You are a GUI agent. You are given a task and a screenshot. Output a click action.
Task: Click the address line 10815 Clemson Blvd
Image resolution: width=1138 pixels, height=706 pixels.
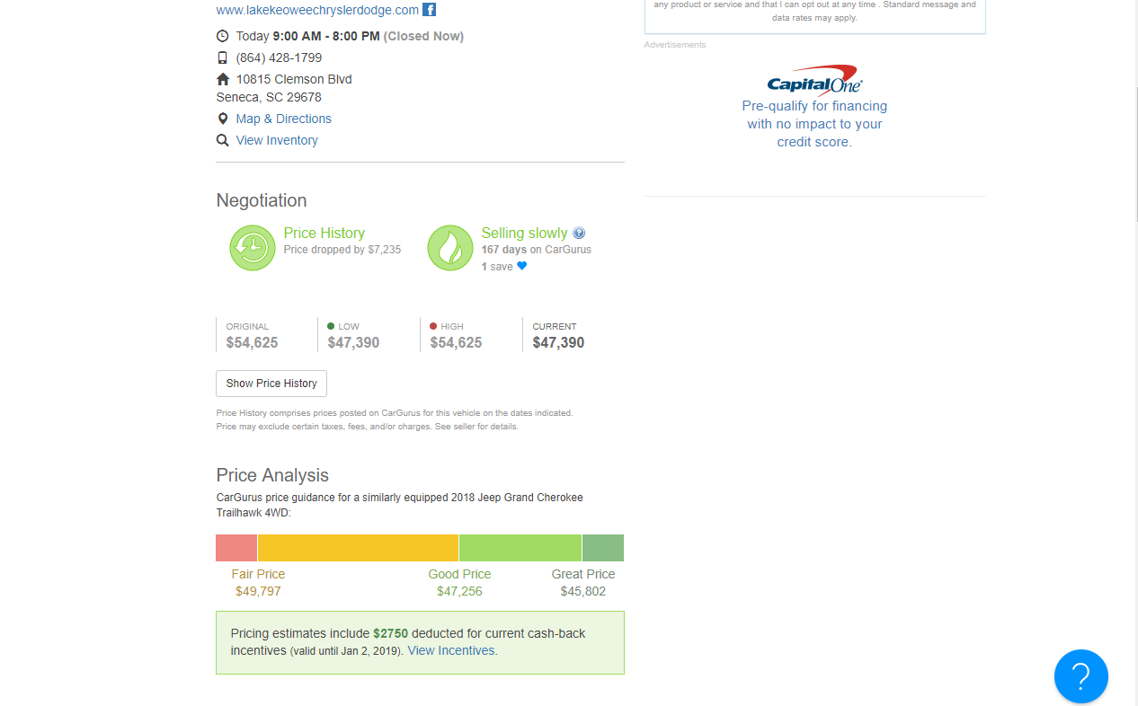(x=294, y=79)
